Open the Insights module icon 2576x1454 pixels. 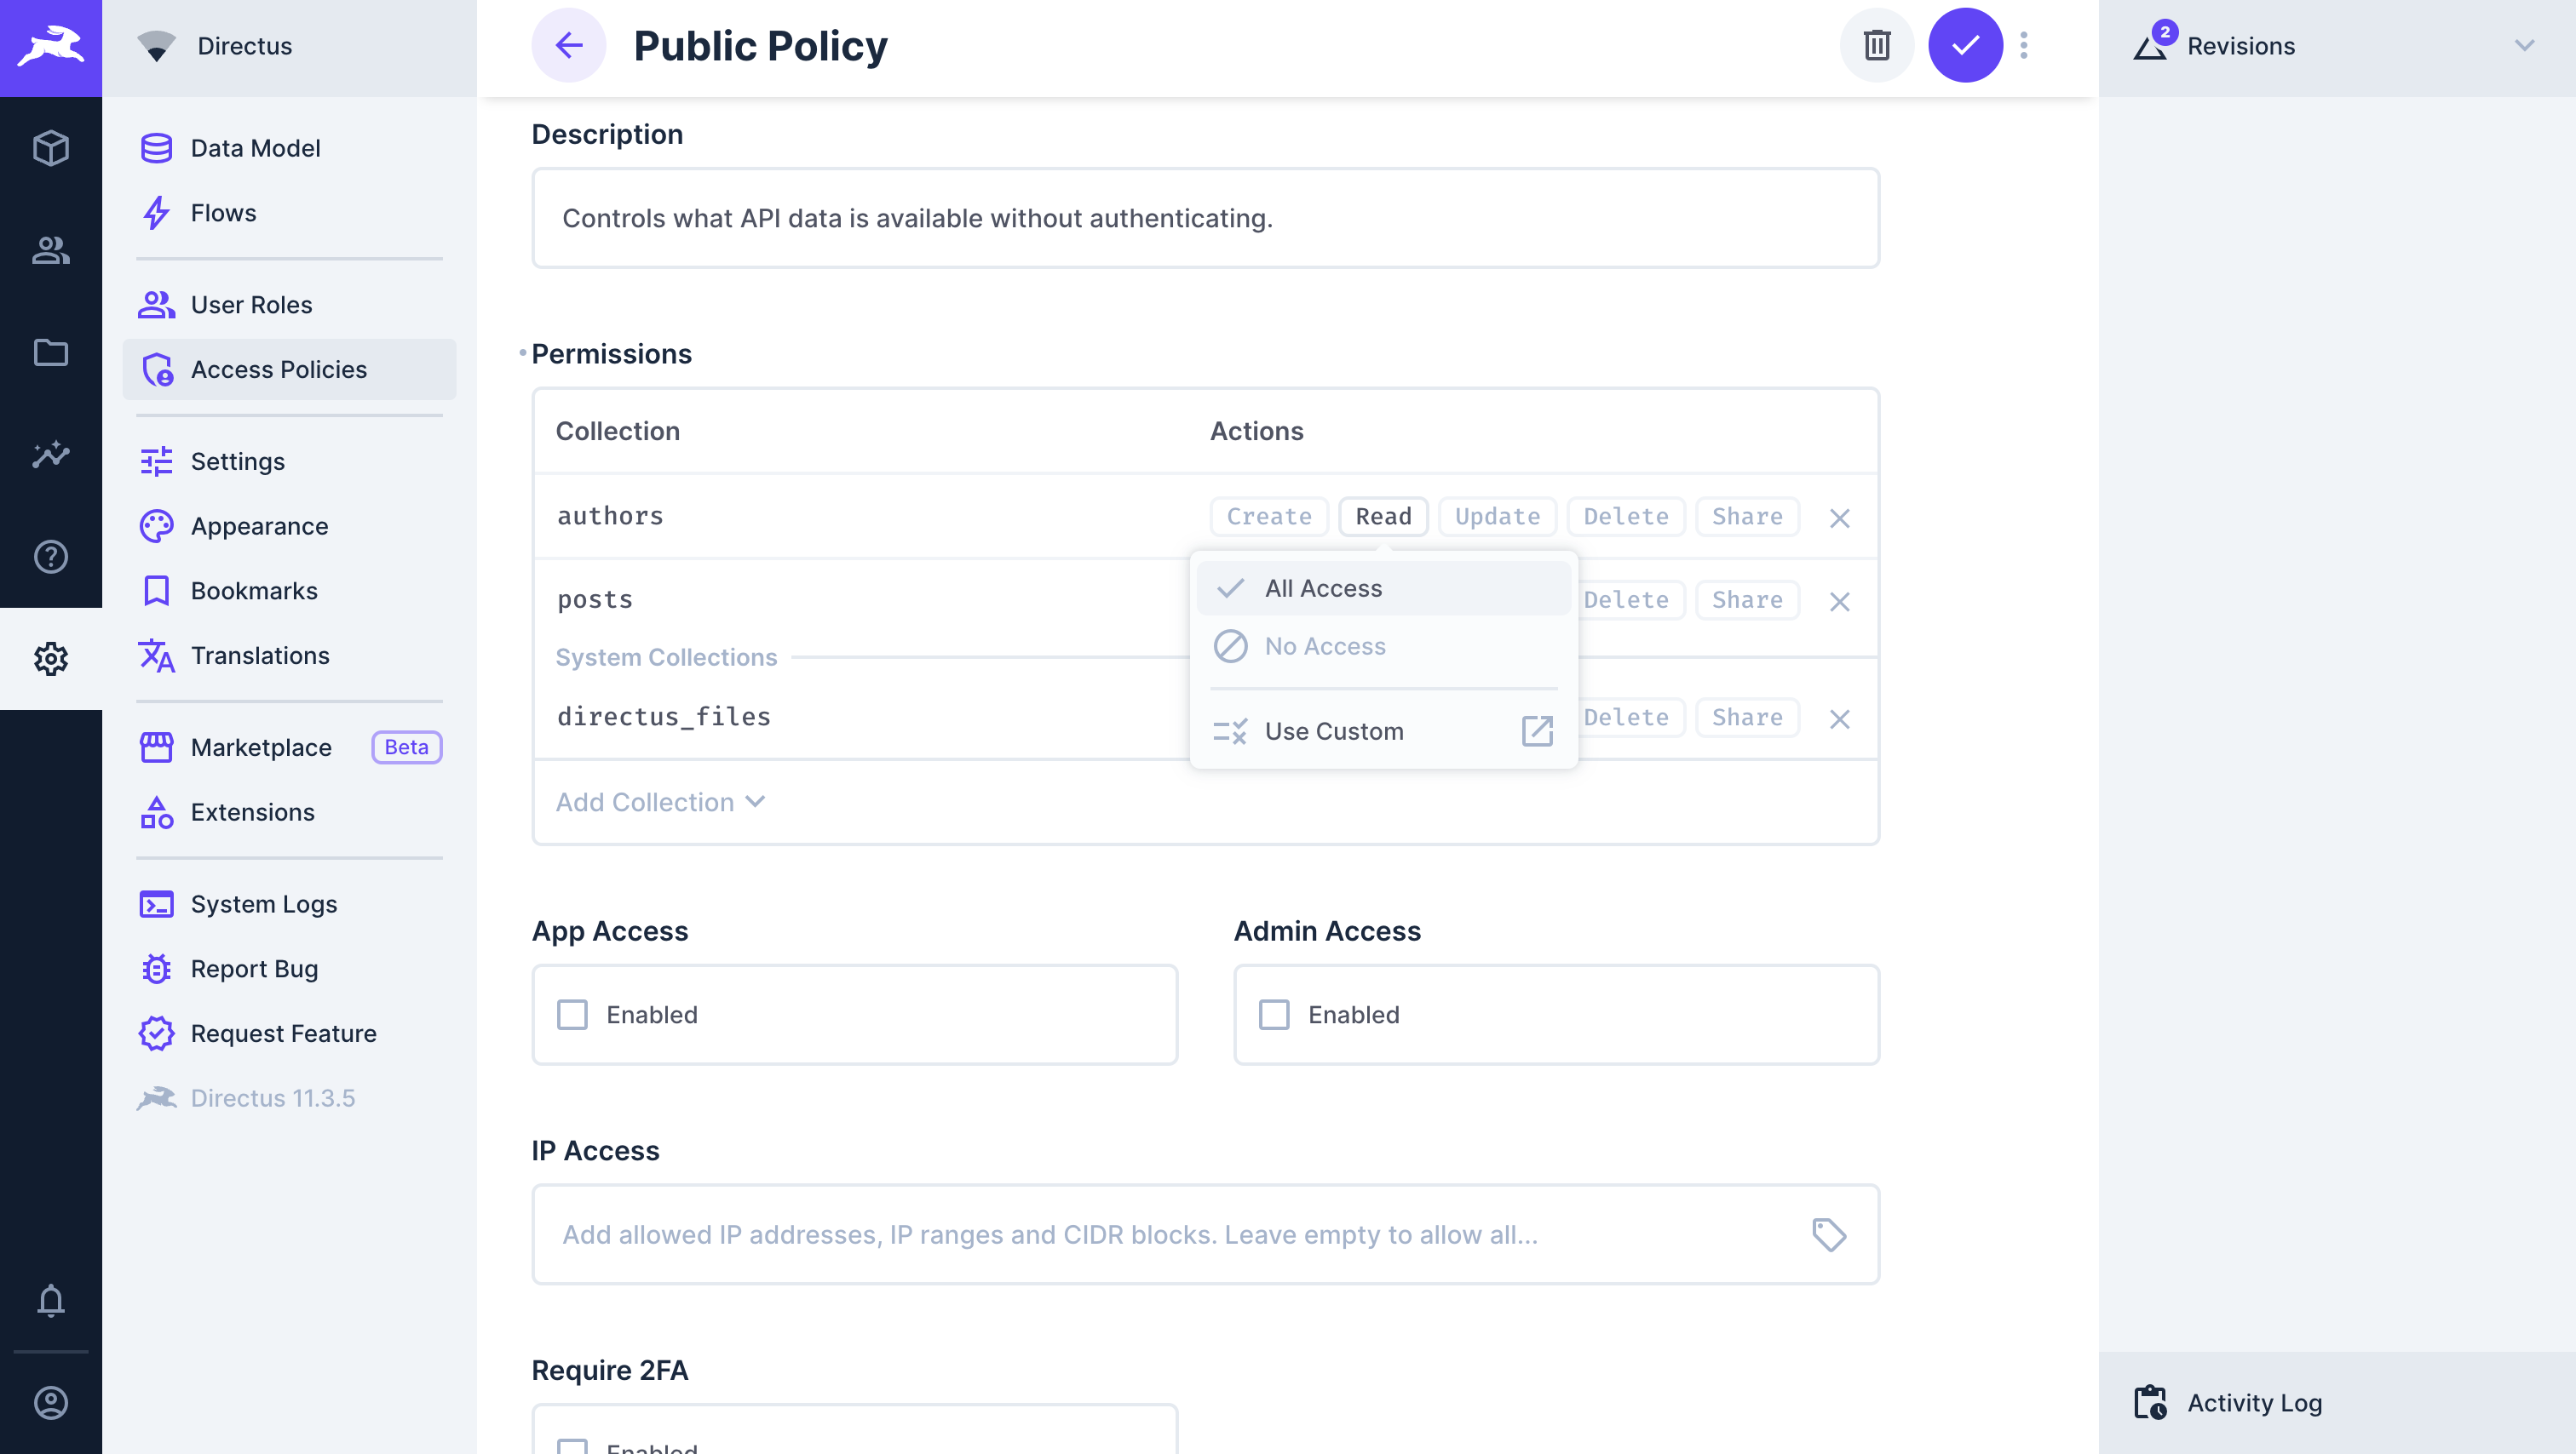point(50,454)
